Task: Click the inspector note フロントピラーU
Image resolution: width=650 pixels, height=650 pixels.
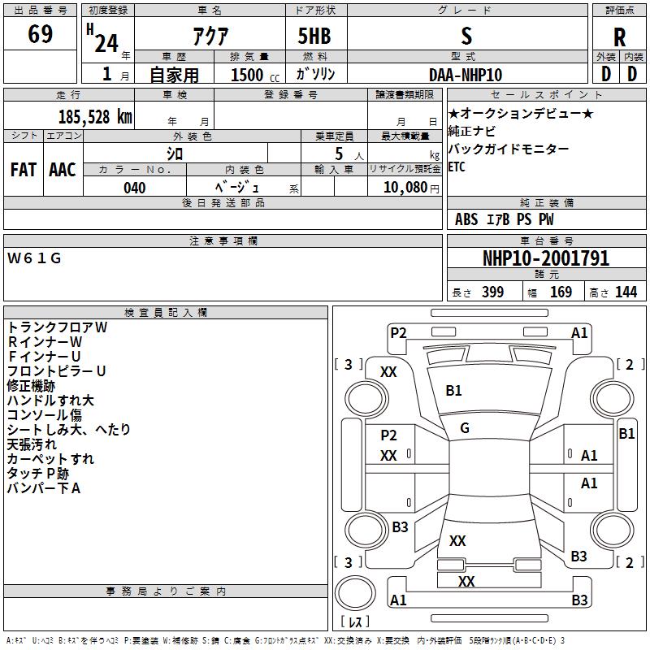Action: [x=56, y=371]
